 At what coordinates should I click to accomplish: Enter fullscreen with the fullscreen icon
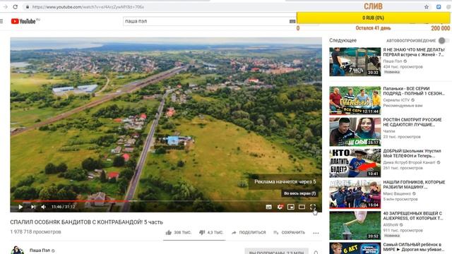click(x=313, y=207)
